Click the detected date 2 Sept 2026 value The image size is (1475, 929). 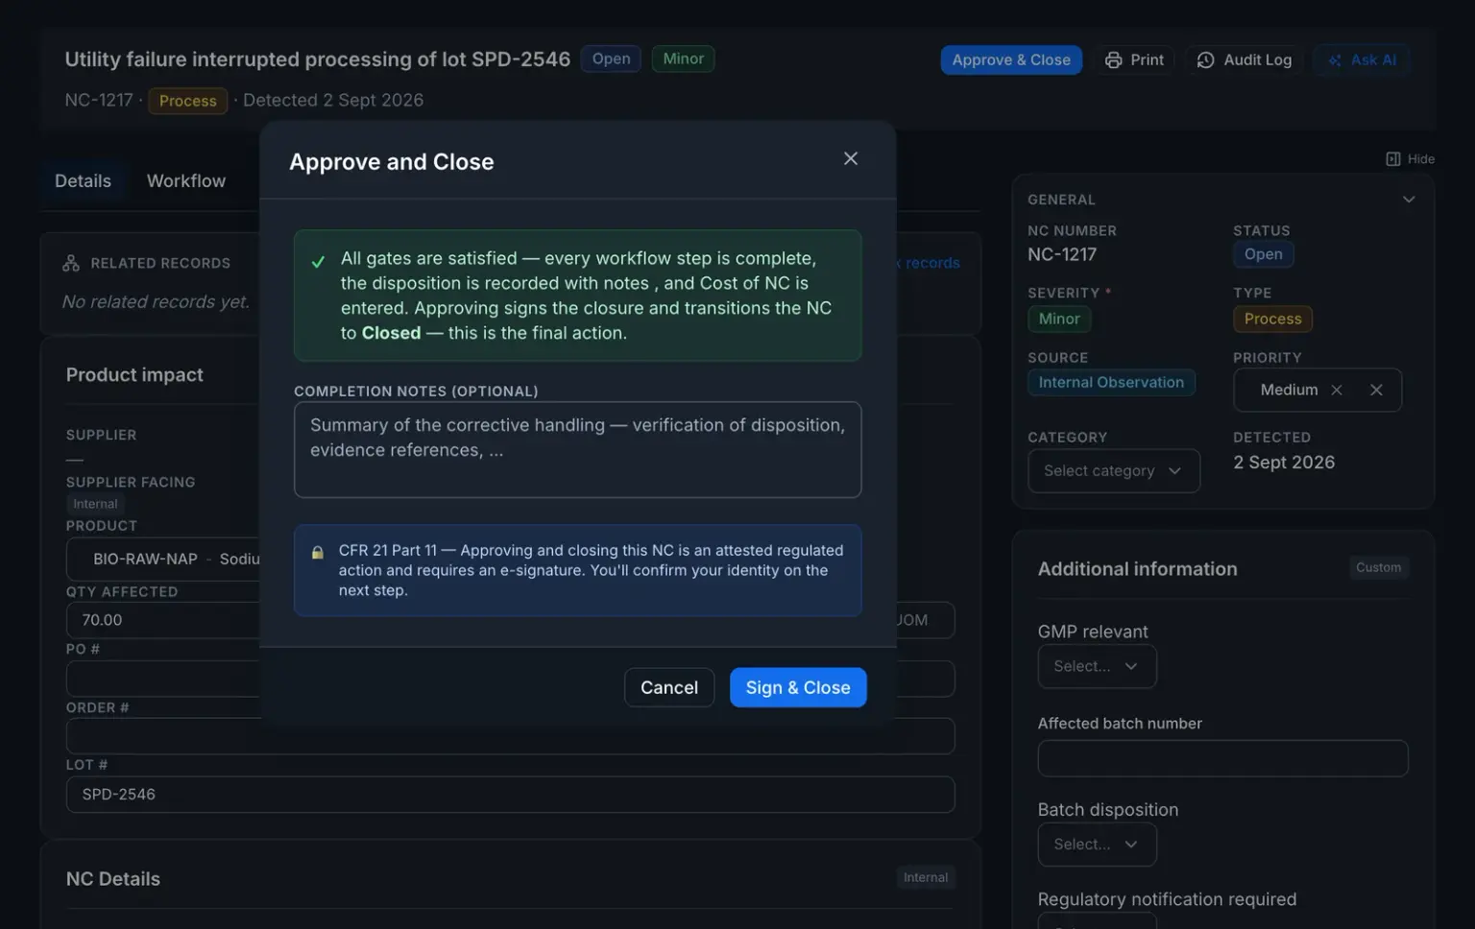click(x=1284, y=463)
